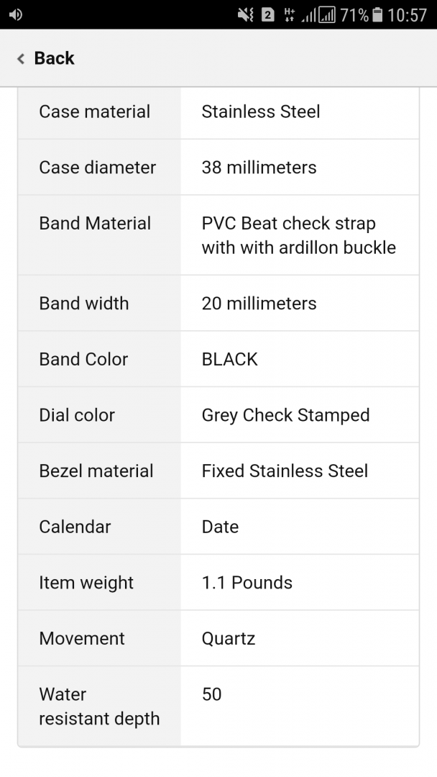Tap the Stainless Steel value

tap(261, 112)
